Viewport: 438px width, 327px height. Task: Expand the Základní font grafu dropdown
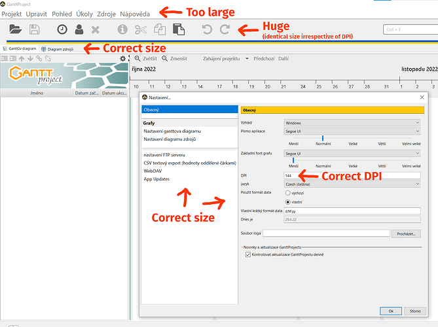(352, 154)
